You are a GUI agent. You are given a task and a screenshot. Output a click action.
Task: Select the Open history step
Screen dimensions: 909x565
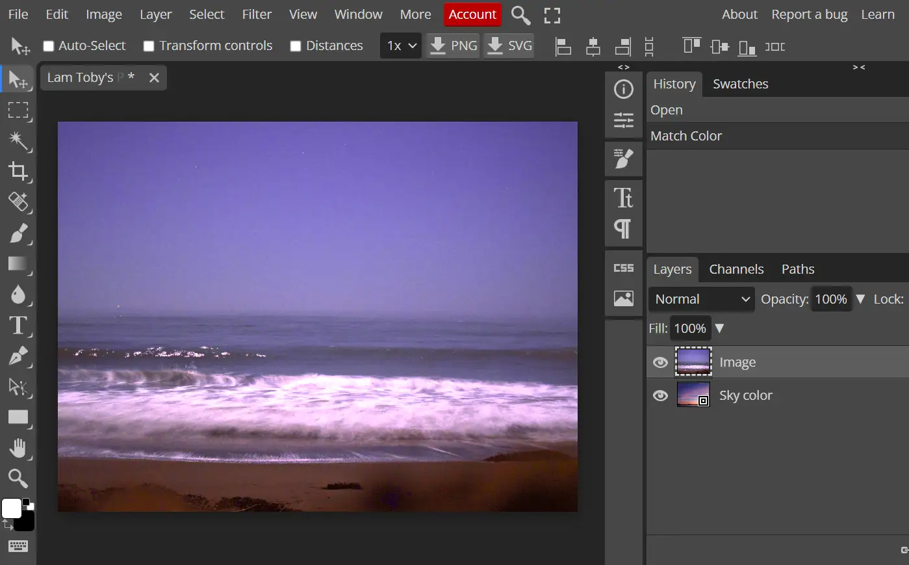click(x=778, y=110)
